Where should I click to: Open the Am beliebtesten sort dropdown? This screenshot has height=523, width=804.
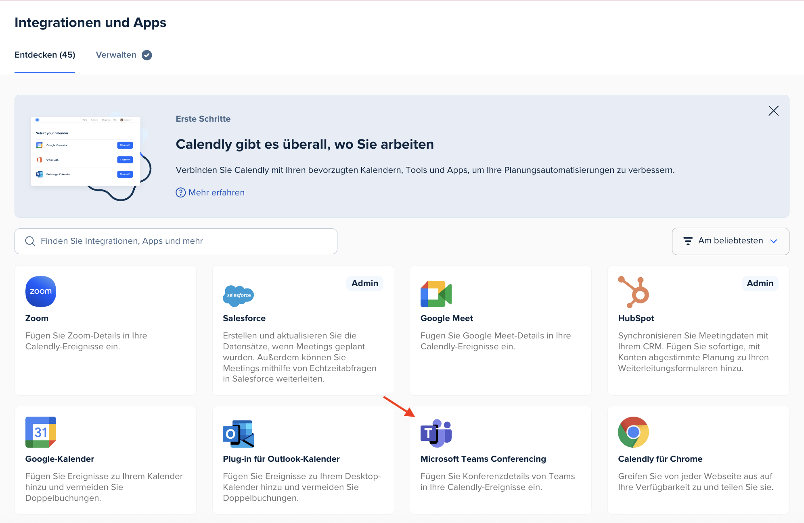pos(730,241)
